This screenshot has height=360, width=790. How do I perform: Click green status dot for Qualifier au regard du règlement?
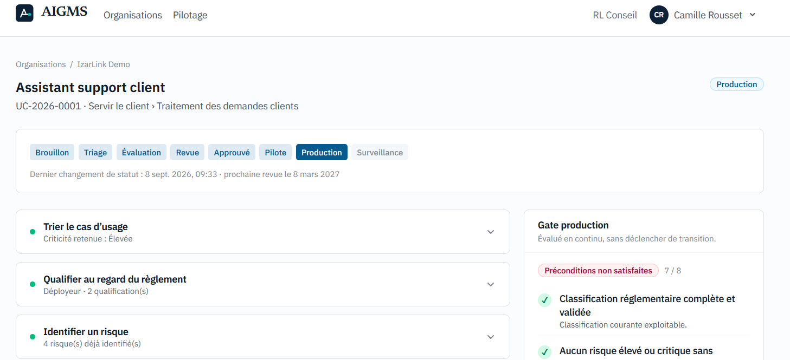point(33,284)
